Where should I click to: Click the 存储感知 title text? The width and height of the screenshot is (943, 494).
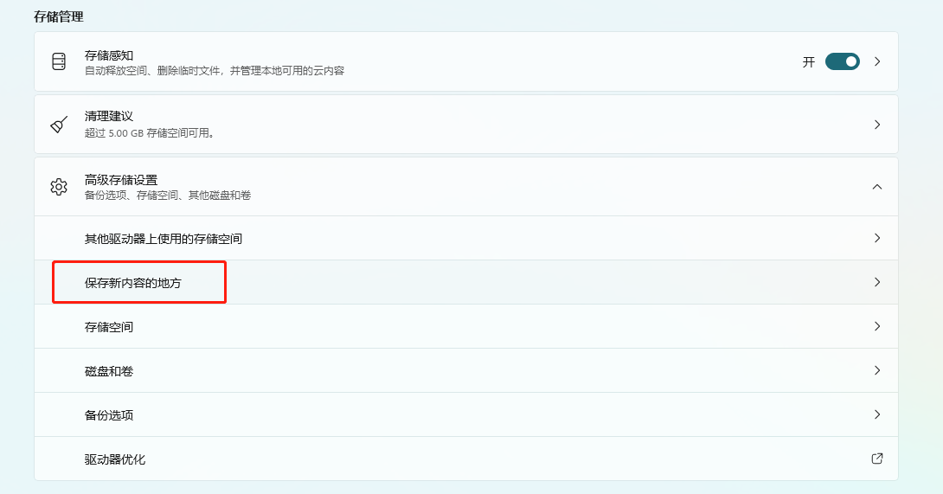click(x=109, y=55)
